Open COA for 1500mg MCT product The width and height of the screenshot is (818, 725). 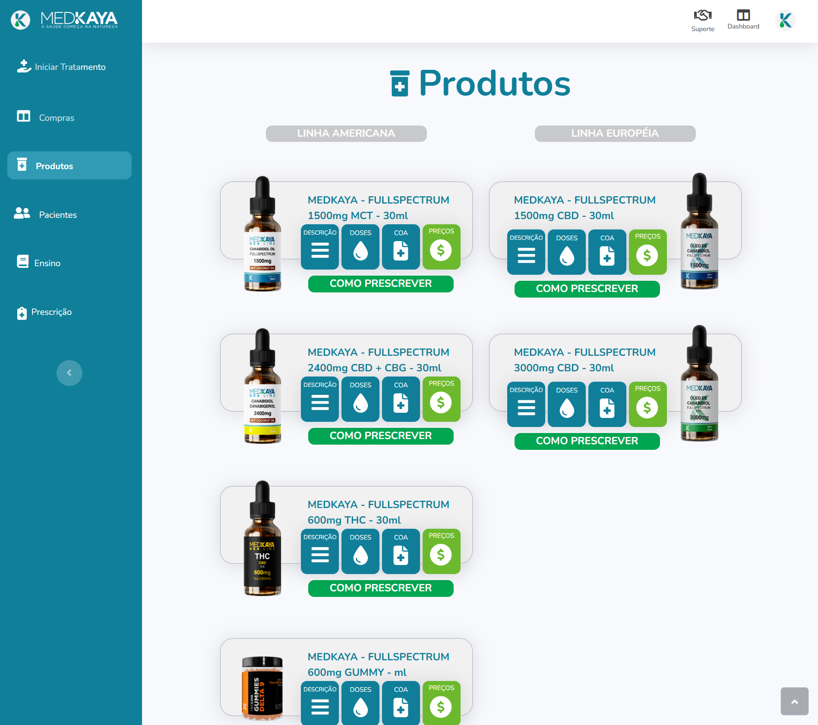pos(401,247)
